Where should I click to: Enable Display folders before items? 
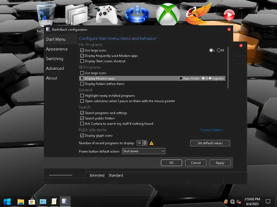pos(82,84)
